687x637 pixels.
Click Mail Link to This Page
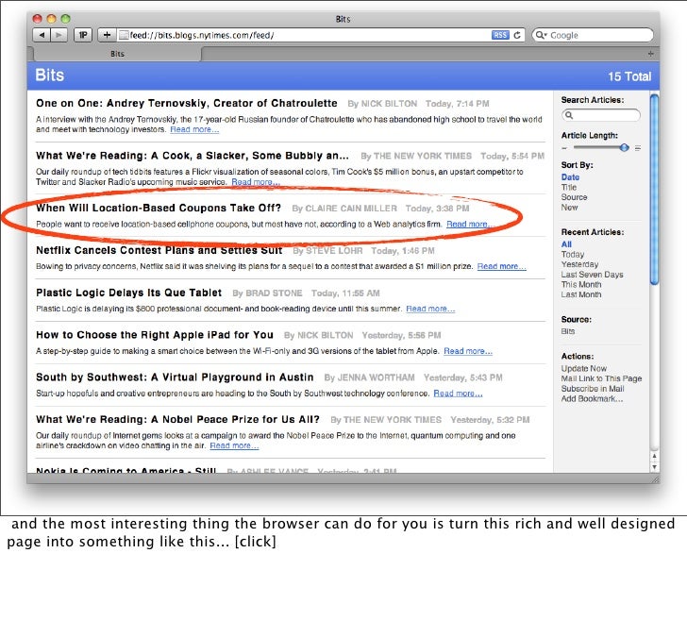[601, 378]
